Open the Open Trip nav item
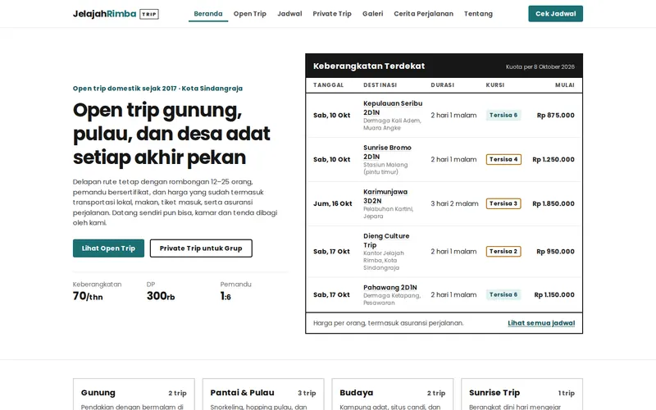656x410 pixels. coord(250,14)
